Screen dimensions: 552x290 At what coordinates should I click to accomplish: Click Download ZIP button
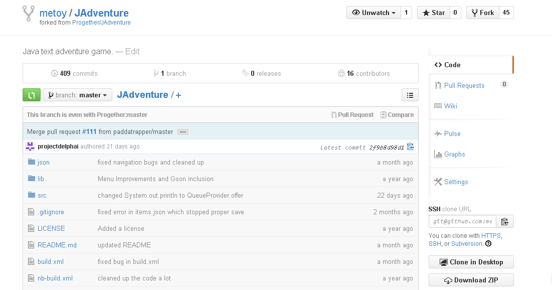coord(471,280)
